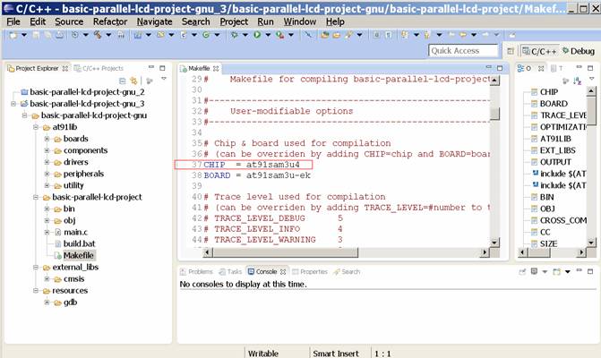This screenshot has width=601, height=358.
Task: Click the green Run button
Action: 257,35
